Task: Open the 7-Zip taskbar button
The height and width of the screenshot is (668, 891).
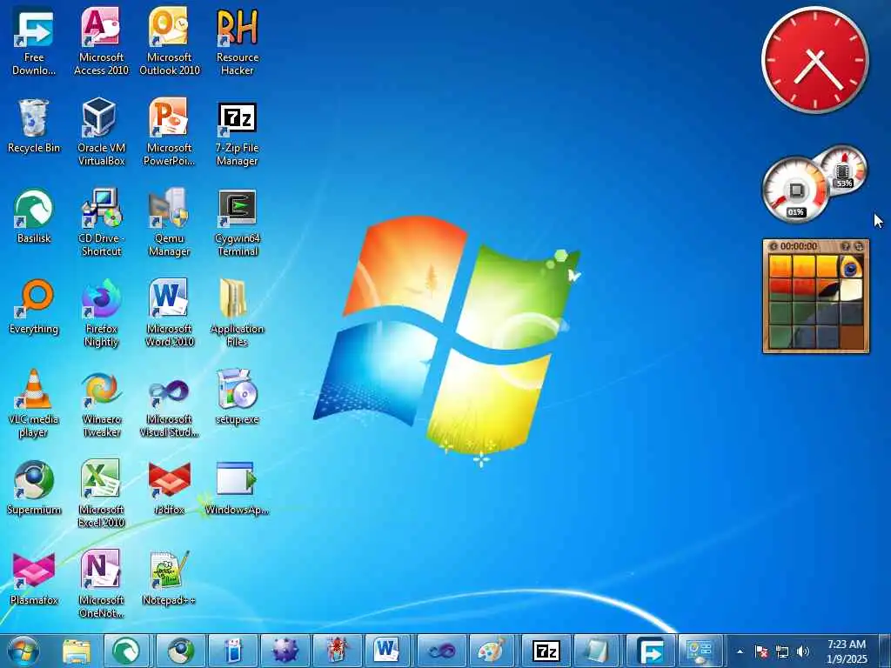Action: pyautogui.click(x=546, y=651)
